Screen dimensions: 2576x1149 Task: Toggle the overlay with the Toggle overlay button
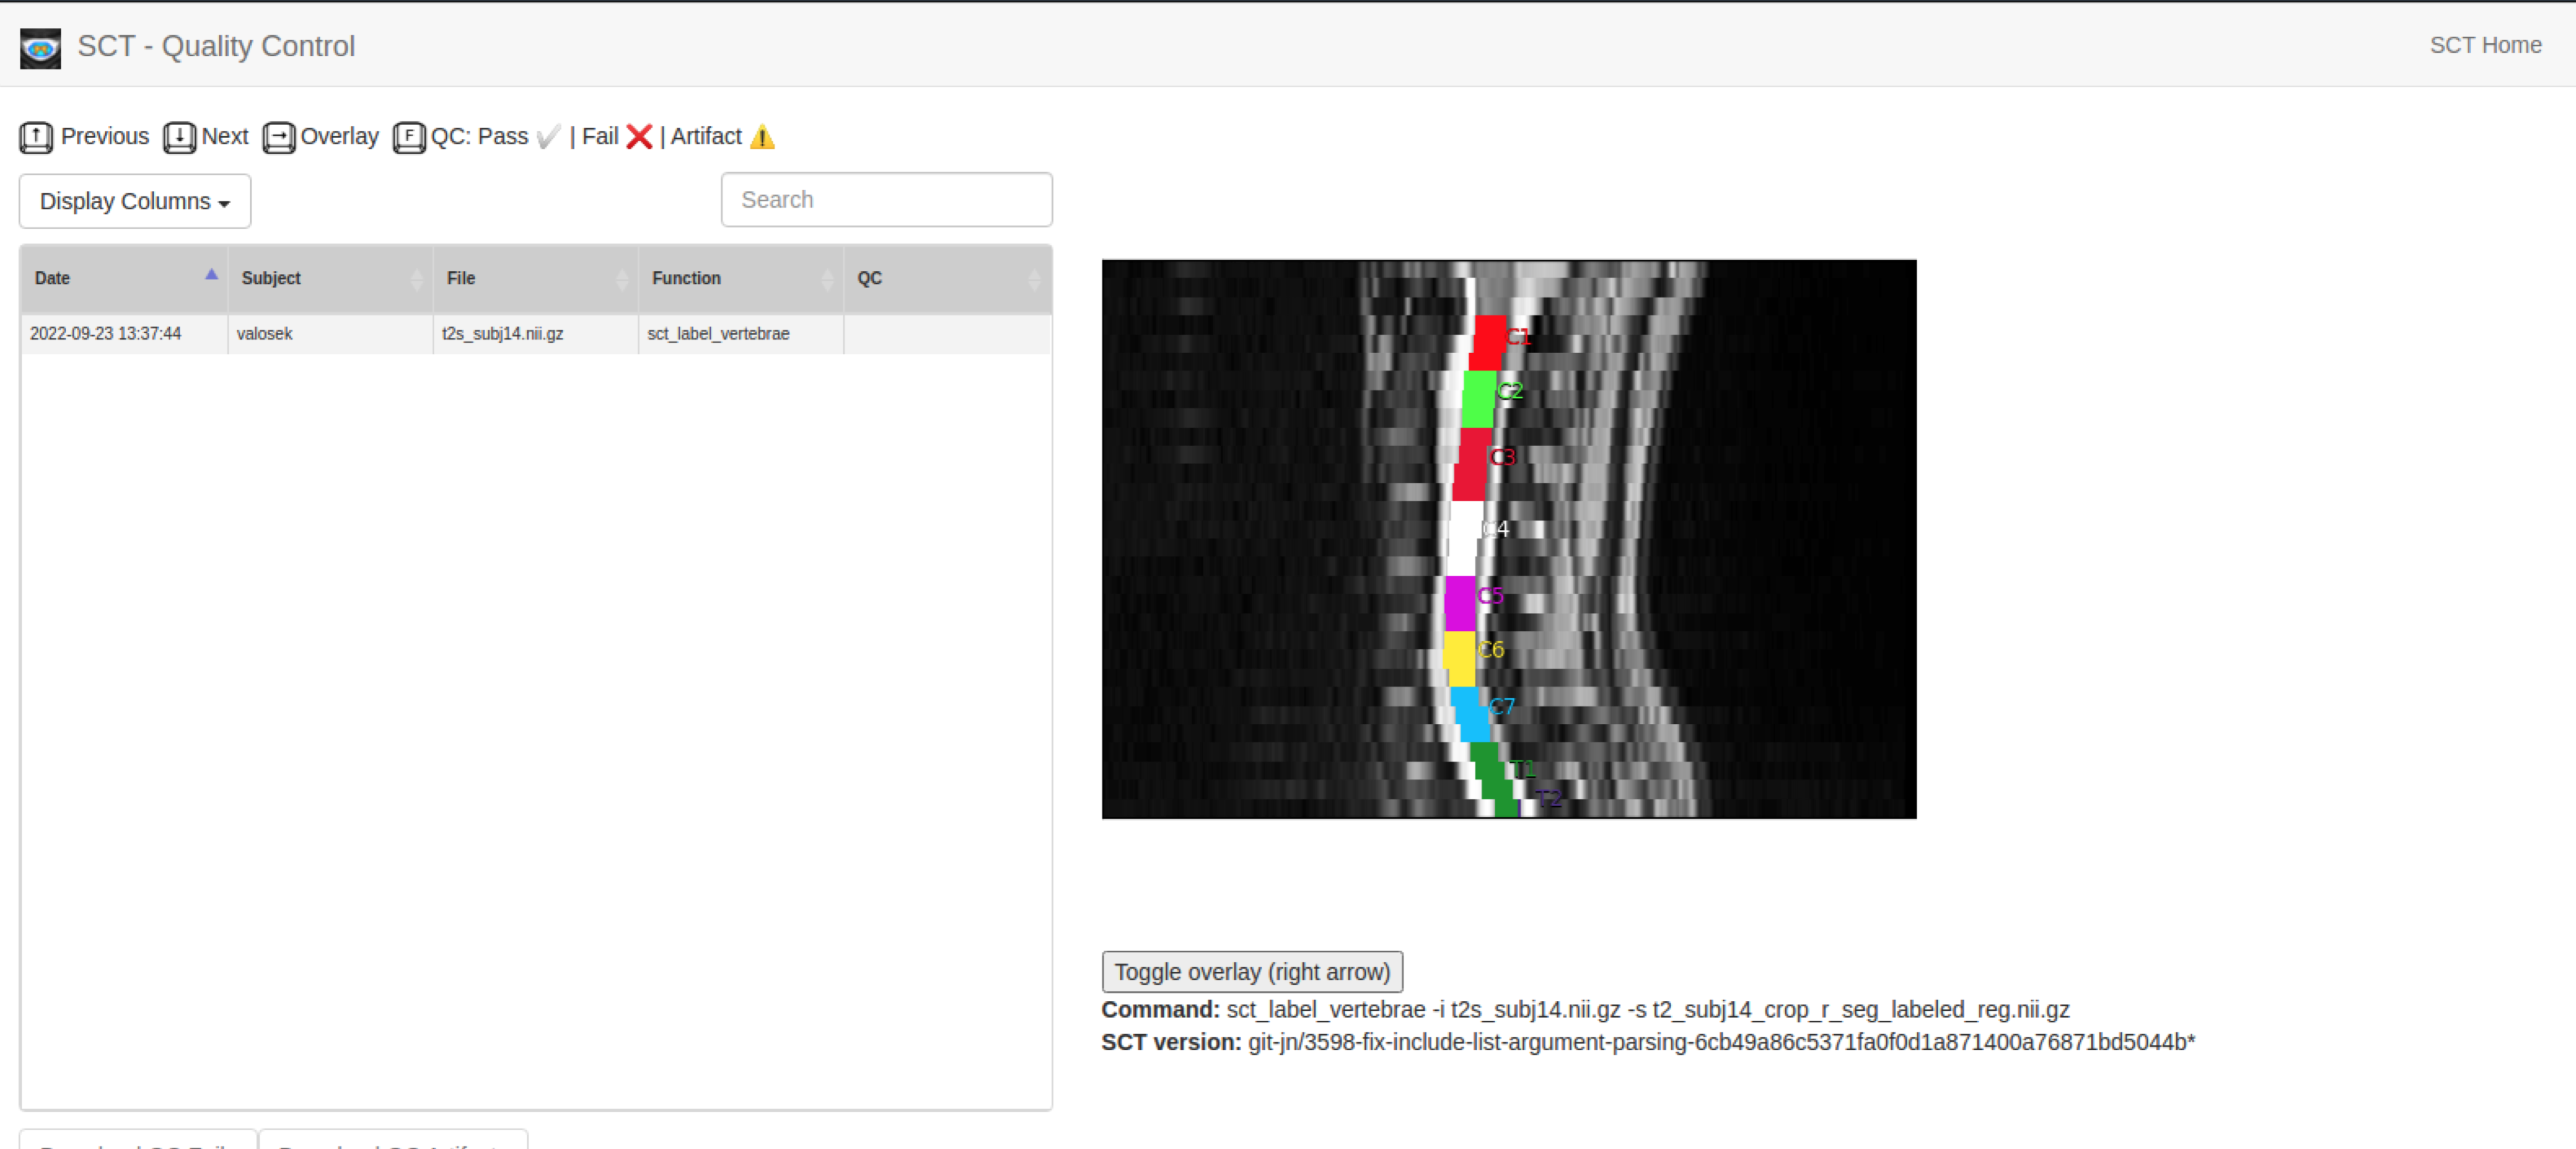click(x=1251, y=971)
